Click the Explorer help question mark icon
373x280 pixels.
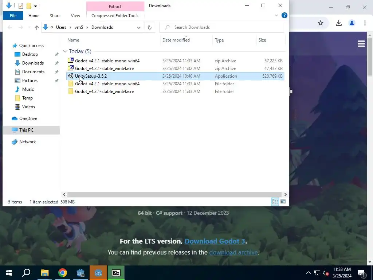[x=284, y=15]
